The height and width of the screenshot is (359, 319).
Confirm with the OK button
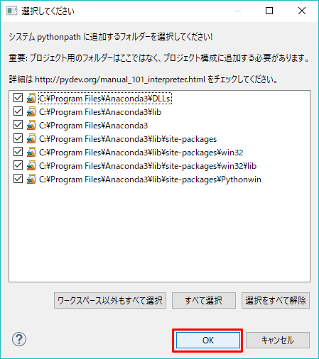[x=208, y=340]
